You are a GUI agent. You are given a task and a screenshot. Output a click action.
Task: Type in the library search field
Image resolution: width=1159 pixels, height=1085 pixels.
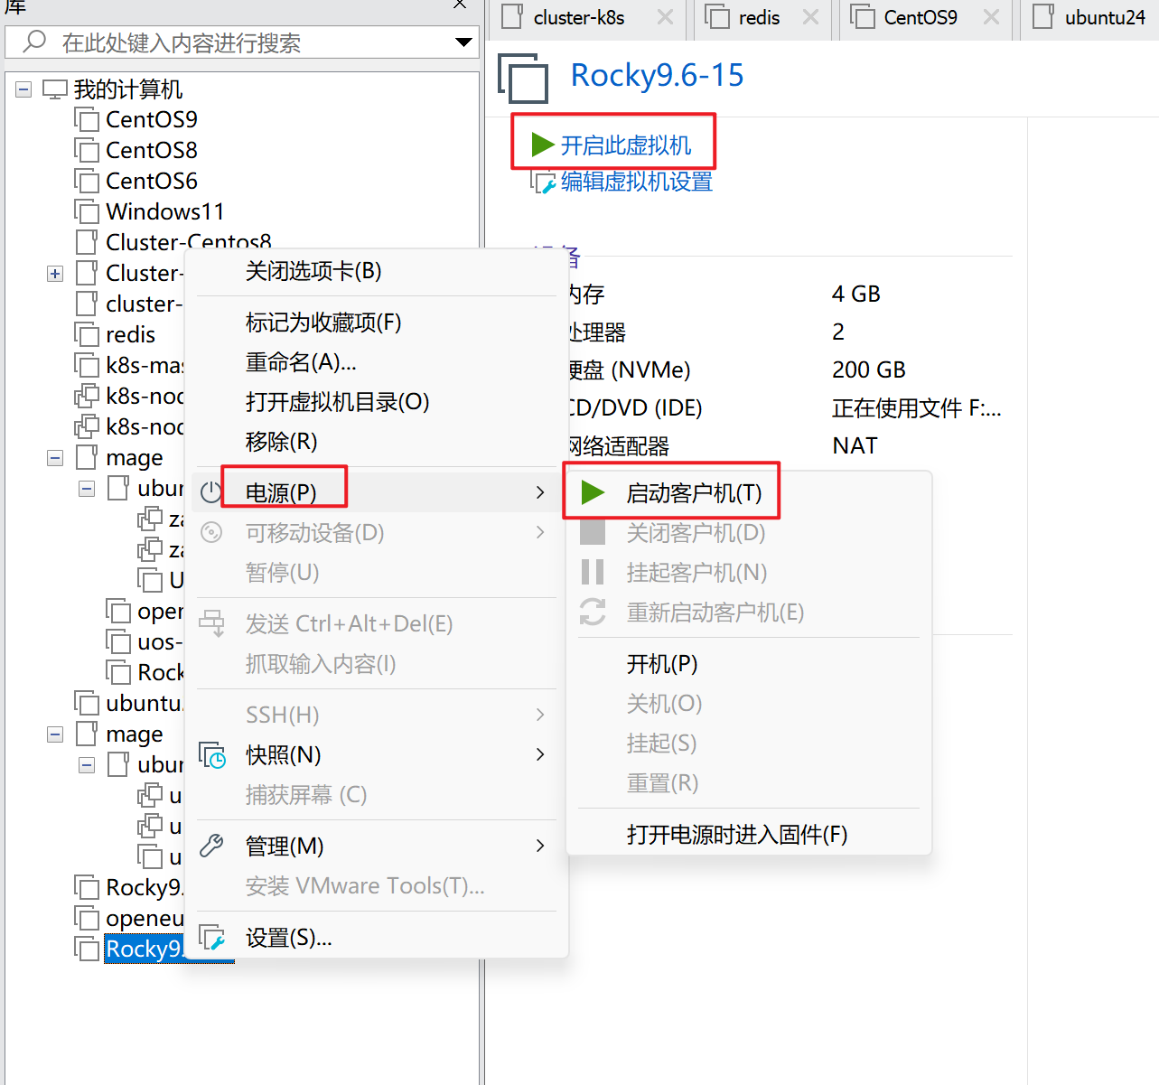pos(244,42)
